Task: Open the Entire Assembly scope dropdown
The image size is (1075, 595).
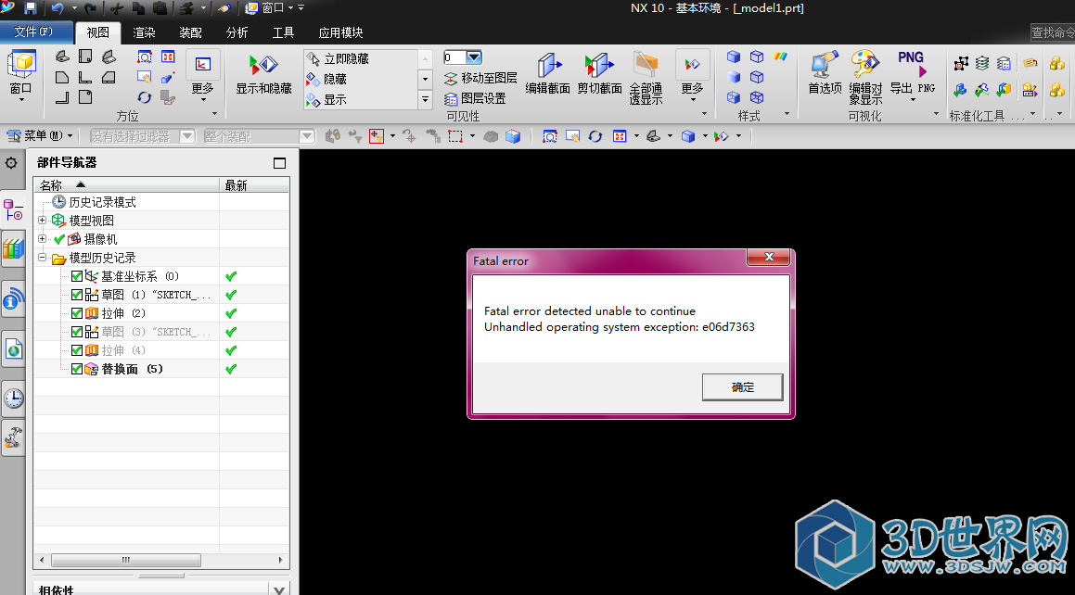Action: [x=306, y=136]
